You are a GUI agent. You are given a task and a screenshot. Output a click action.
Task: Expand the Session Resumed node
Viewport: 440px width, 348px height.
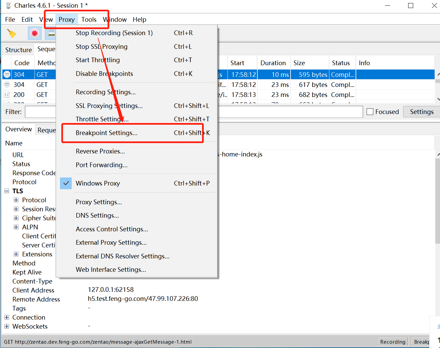(16, 209)
